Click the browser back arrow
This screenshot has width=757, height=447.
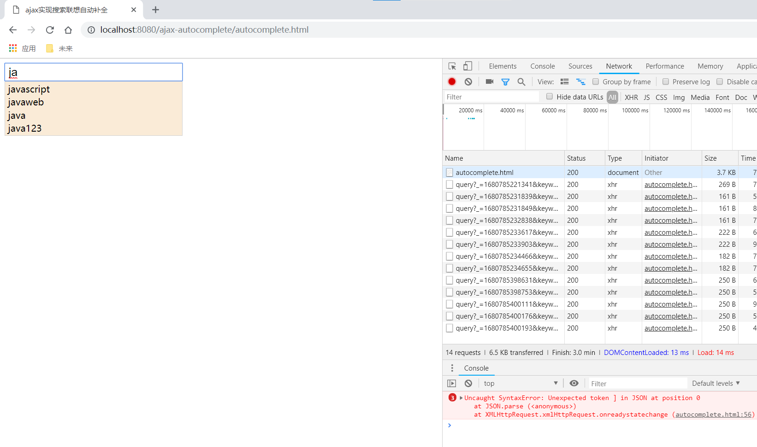click(13, 30)
